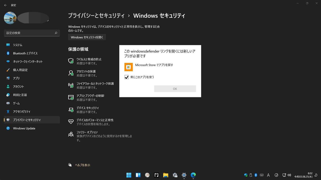The width and height of the screenshot is (321, 180).
Task: Click the gear-with-envelope taskbar icon
Action: (175, 175)
